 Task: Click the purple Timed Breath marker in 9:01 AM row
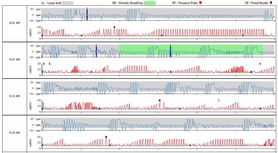[114, 27]
